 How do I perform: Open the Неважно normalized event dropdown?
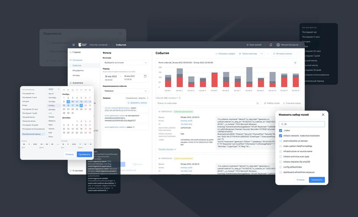(x=126, y=91)
